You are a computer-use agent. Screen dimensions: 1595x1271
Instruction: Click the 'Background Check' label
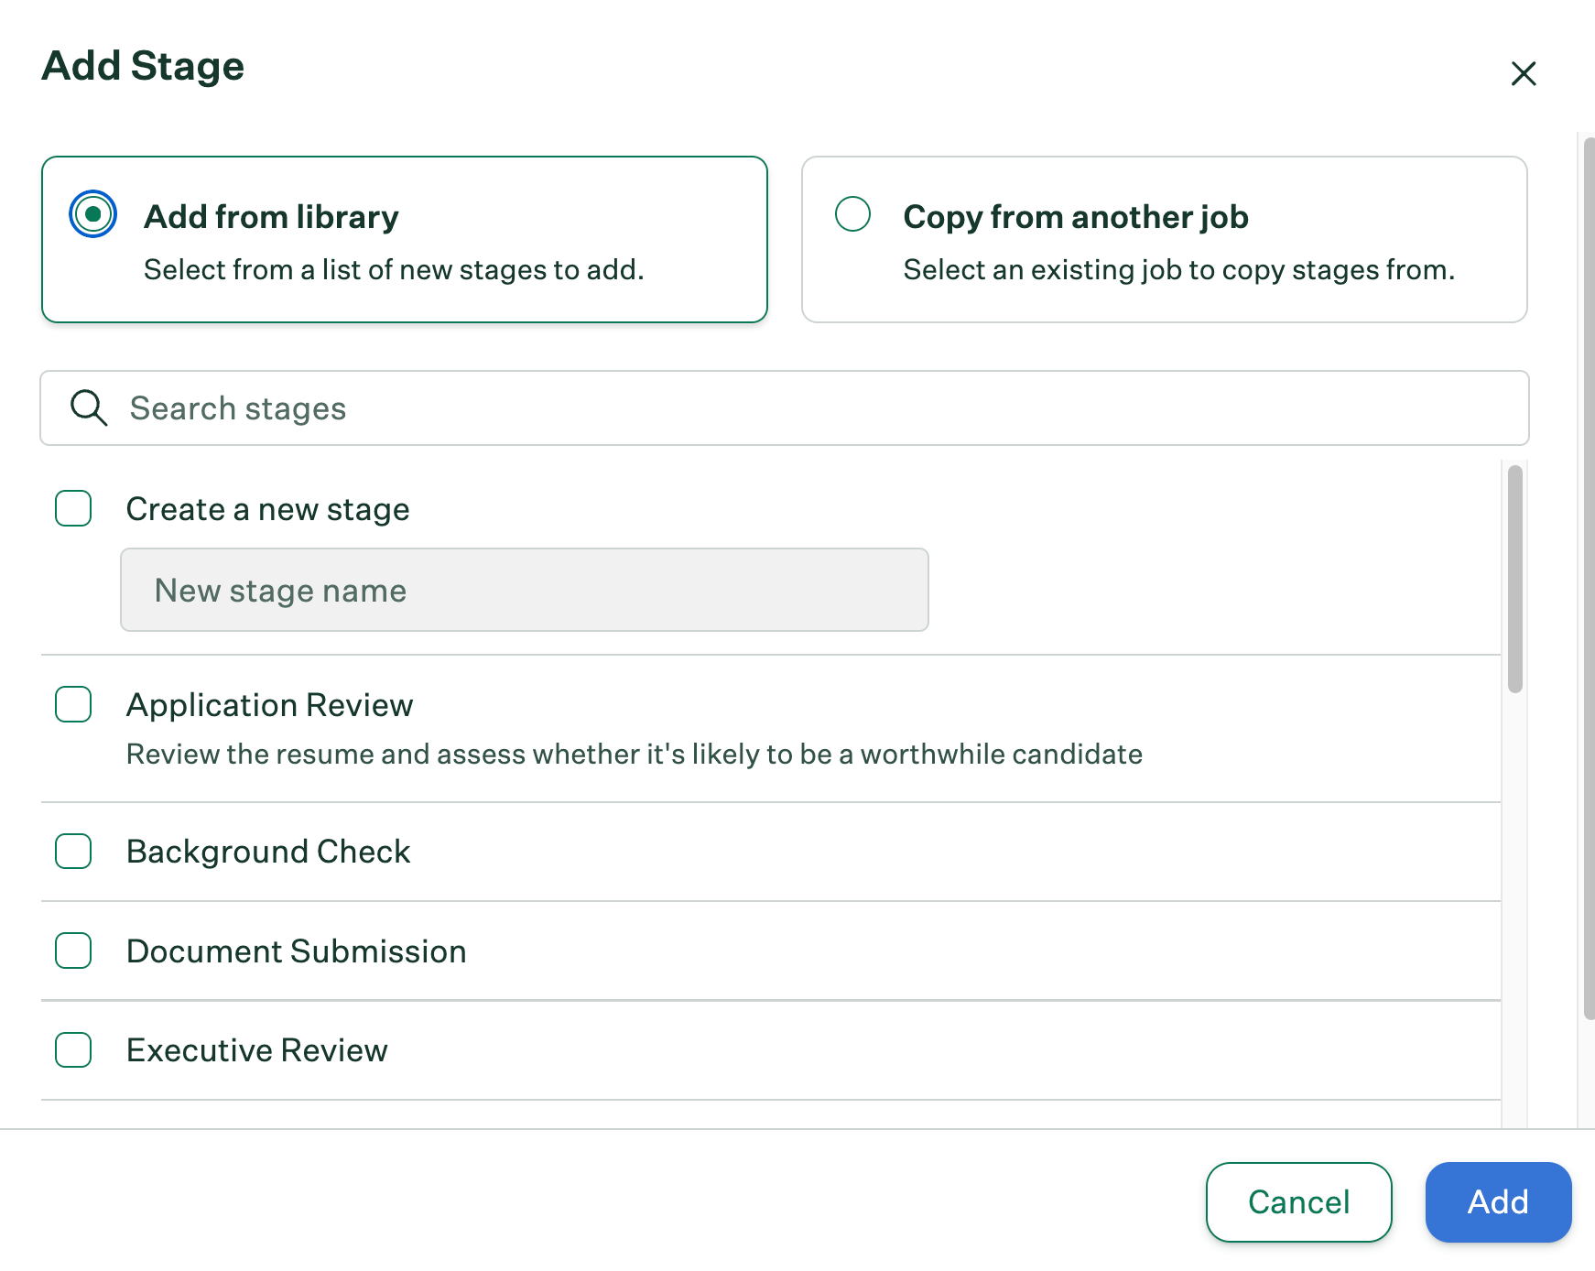click(268, 852)
